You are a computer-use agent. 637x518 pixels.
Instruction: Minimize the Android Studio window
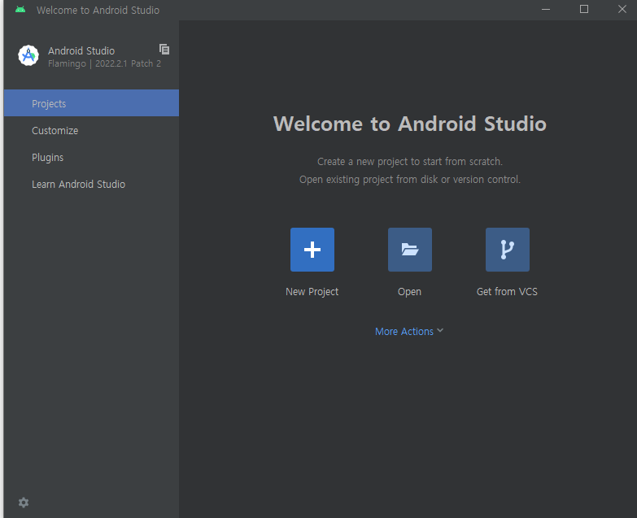[x=546, y=9]
